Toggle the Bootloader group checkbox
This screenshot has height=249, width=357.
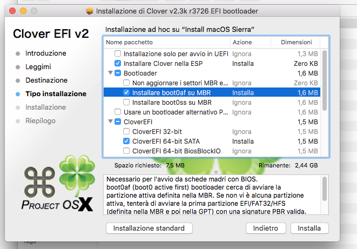tap(118, 73)
